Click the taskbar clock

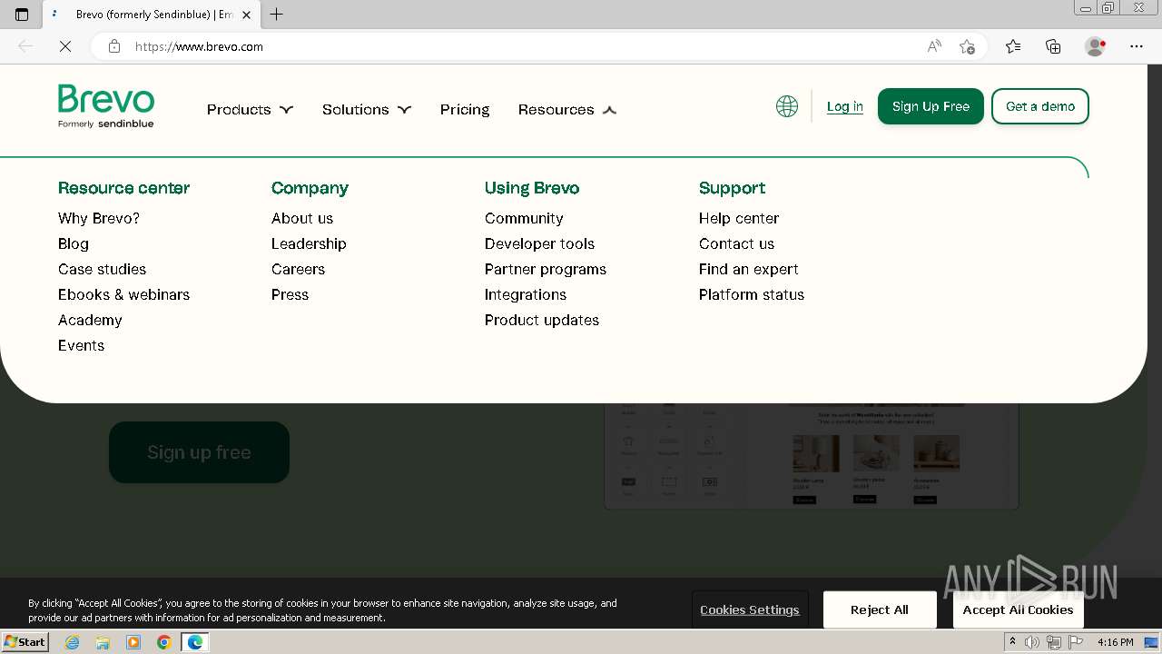coord(1115,642)
